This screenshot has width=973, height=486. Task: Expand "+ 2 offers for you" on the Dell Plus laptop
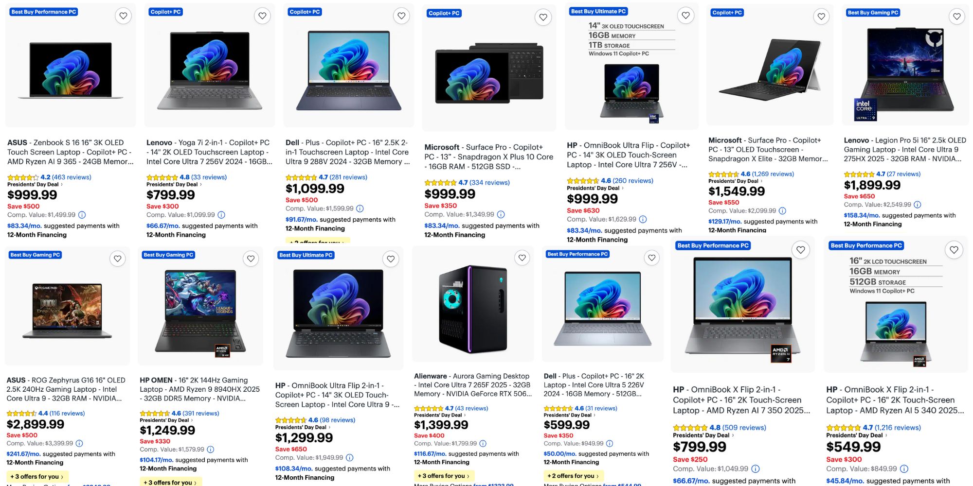574,476
